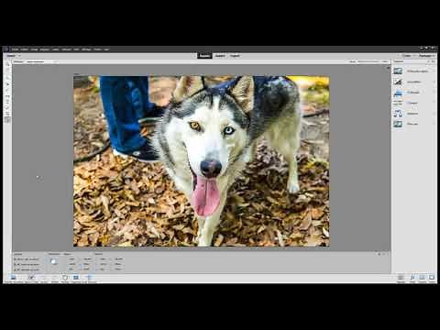440x330 pixels.
Task: Select the Quick Selection tool
Action: [x=7, y=77]
